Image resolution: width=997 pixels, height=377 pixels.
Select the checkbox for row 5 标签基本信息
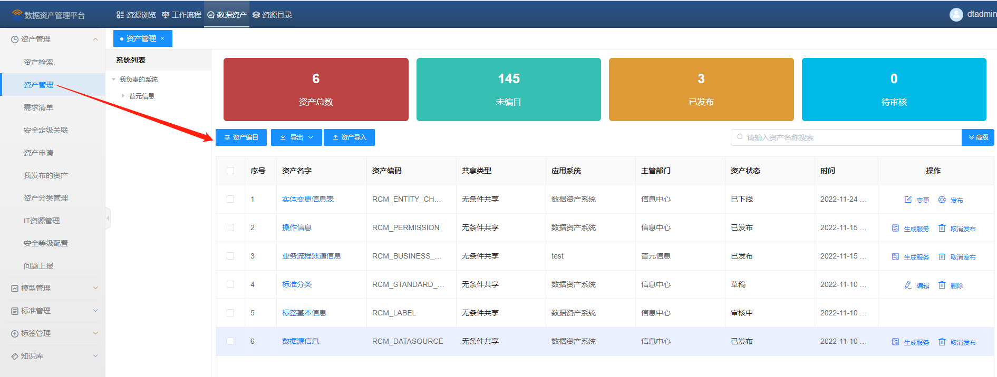[x=230, y=313]
